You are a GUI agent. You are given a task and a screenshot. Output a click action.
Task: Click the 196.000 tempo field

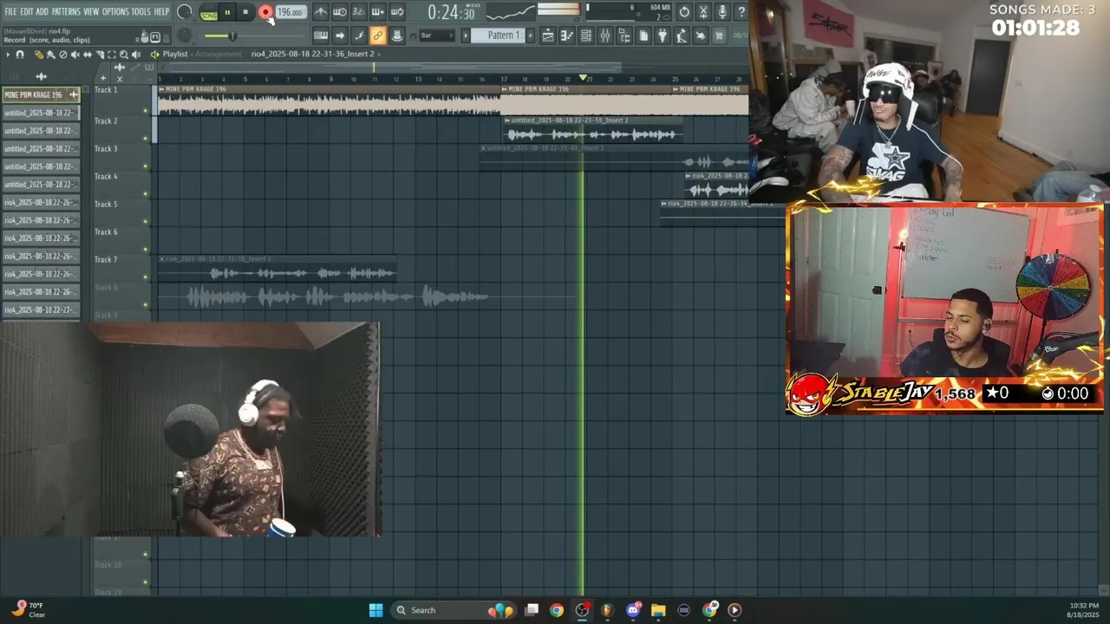[x=291, y=12]
